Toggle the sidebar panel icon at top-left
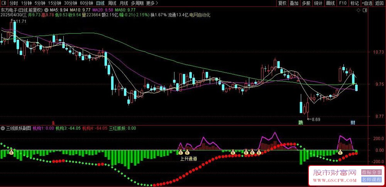This screenshot has width=386, height=187. [x=4, y=3]
